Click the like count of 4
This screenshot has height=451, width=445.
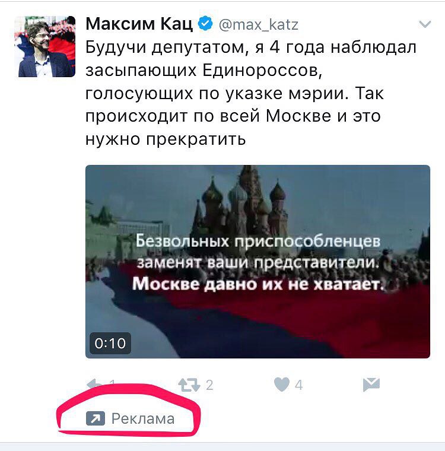[x=299, y=385]
